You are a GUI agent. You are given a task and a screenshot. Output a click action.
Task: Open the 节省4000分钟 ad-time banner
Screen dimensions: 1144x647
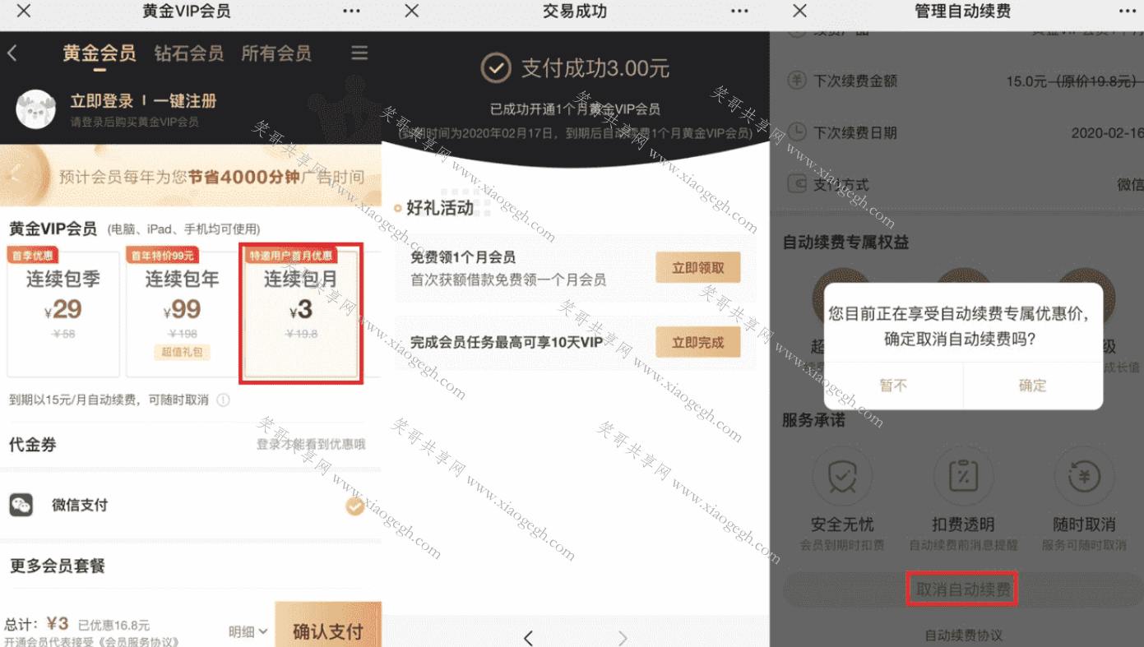click(191, 176)
